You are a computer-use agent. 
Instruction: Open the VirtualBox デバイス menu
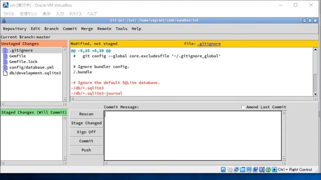pos(75,14)
